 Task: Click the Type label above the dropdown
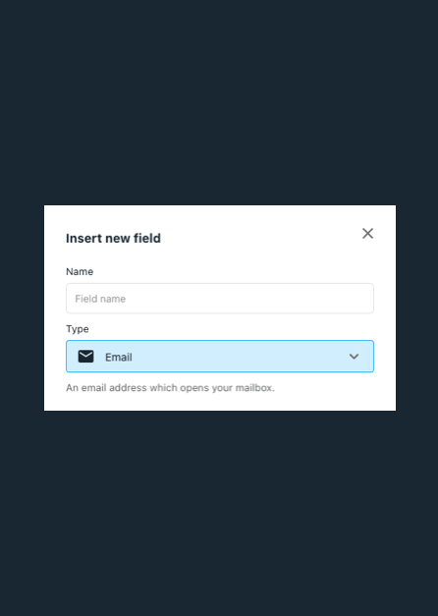(x=78, y=329)
